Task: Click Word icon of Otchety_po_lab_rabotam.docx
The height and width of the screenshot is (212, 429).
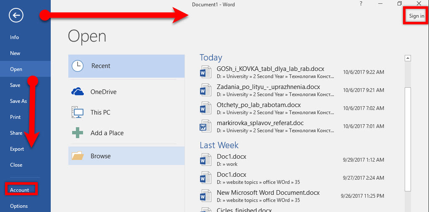Action: [x=205, y=108]
